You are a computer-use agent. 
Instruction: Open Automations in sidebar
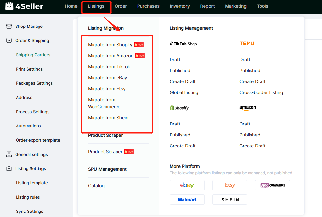[x=28, y=126]
